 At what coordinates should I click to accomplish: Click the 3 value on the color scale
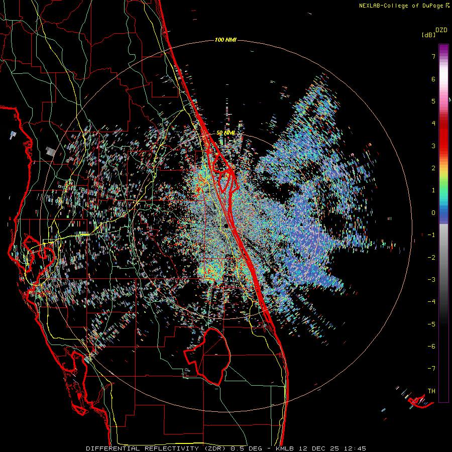click(x=433, y=146)
